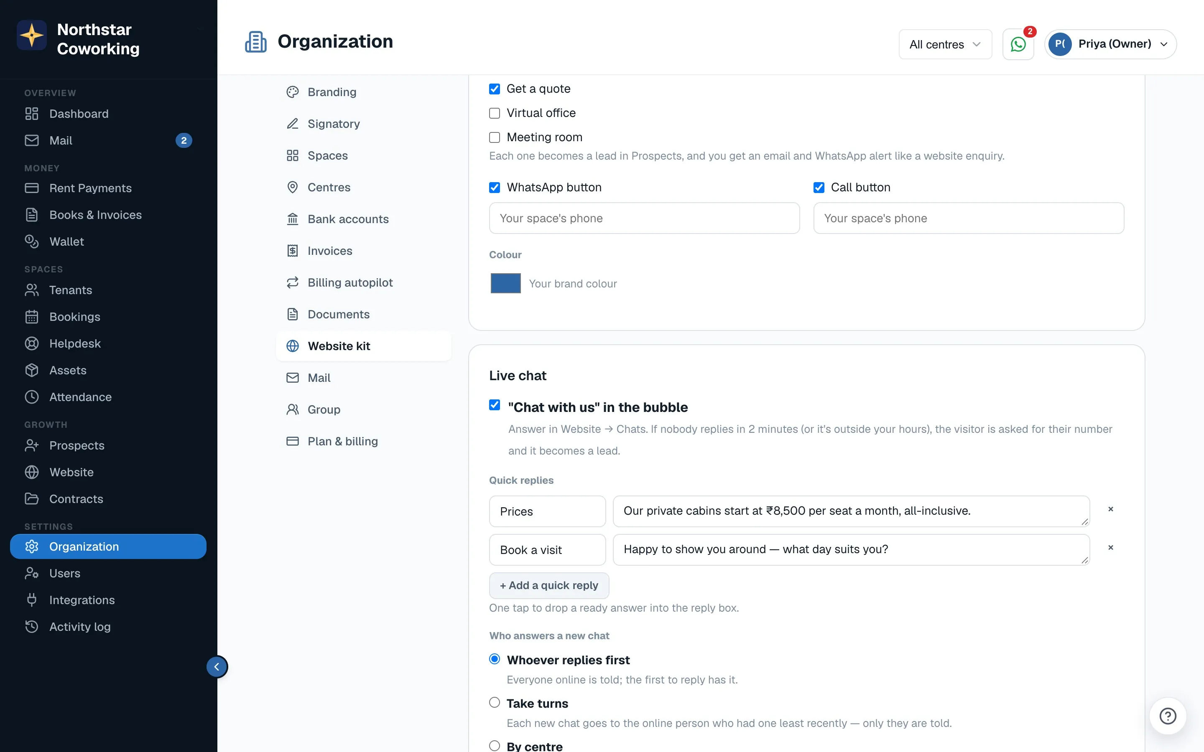This screenshot has height=752, width=1204.
Task: Open Documents settings section
Action: (364, 314)
